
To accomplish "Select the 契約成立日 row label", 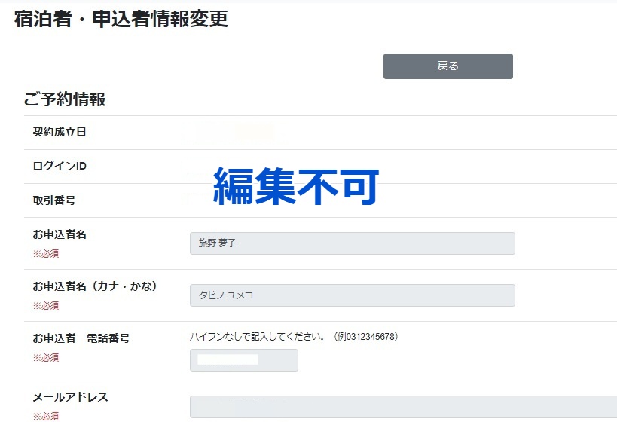I will tap(60, 132).
